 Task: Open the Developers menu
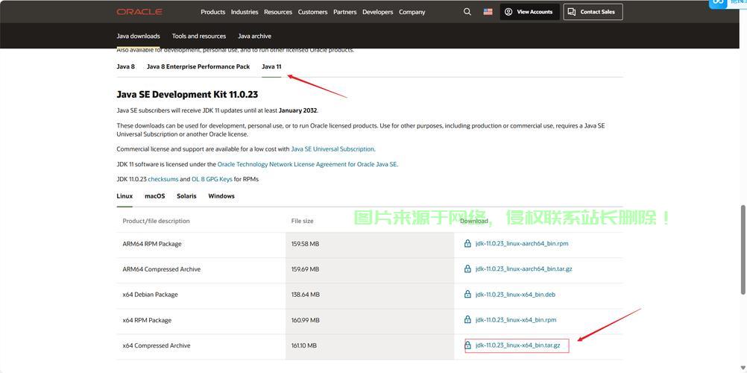pyautogui.click(x=378, y=12)
